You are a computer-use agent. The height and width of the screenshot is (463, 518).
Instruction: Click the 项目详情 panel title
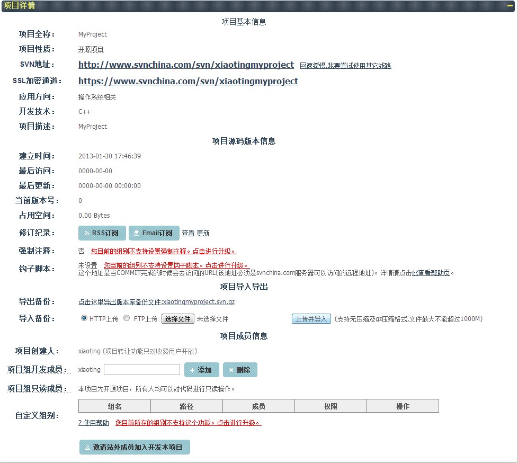coord(19,5)
